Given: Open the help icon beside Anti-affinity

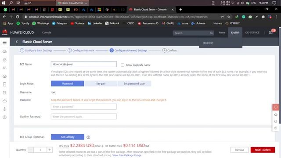Looking at the screenshot, I should tap(88, 137).
